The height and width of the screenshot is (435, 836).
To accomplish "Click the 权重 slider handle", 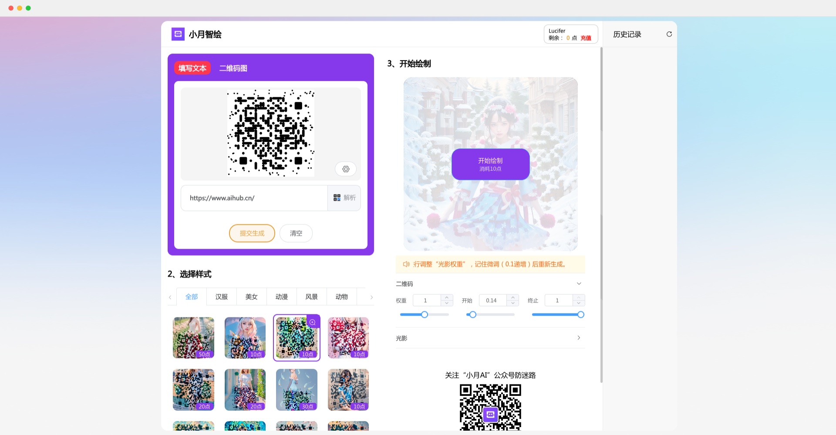I will pos(425,314).
